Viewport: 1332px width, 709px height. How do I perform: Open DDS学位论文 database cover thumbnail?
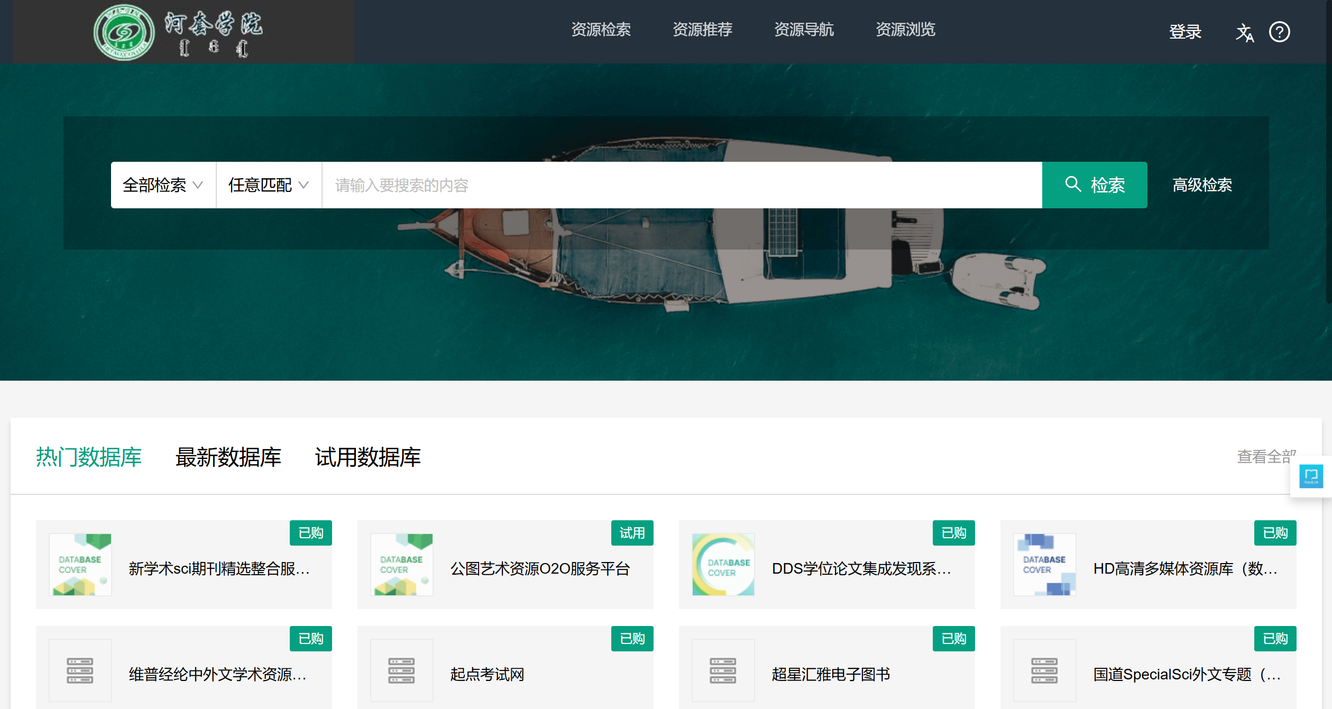pos(723,564)
